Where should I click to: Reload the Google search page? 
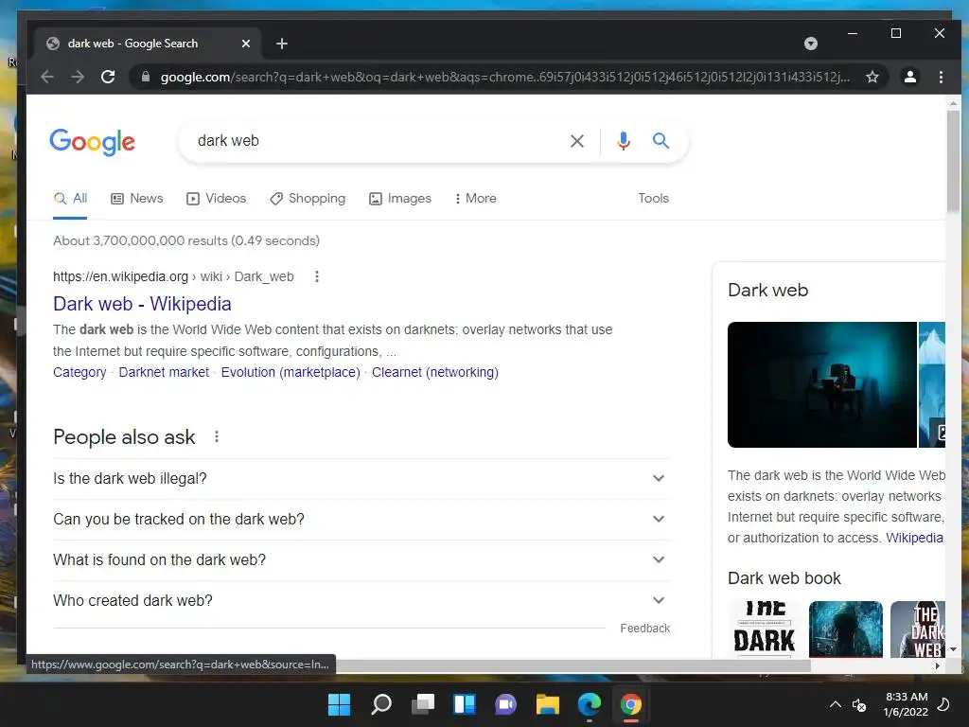tap(108, 77)
